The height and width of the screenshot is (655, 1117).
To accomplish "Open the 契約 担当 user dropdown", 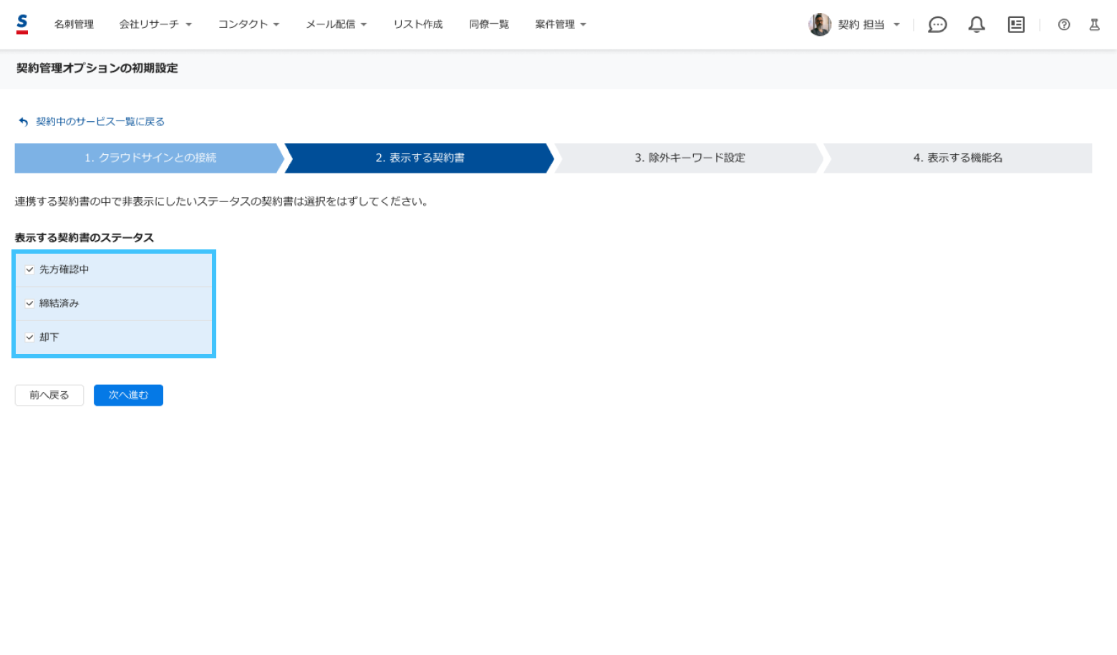I will [x=869, y=24].
